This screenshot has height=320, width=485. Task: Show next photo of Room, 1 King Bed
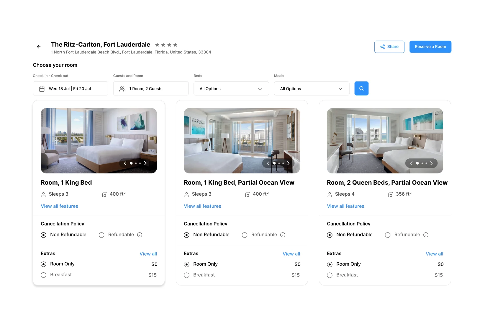(x=145, y=163)
